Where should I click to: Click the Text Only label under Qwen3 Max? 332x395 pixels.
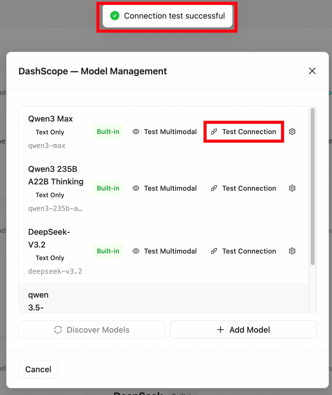click(50, 132)
